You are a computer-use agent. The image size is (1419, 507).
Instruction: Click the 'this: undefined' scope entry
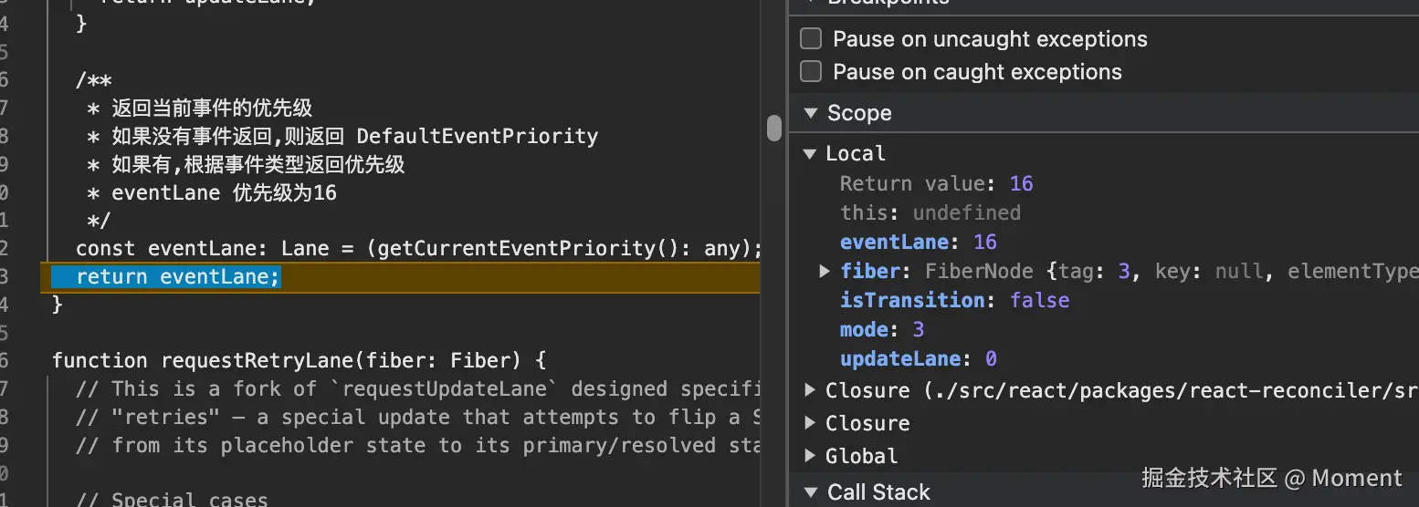pyautogui.click(x=930, y=212)
